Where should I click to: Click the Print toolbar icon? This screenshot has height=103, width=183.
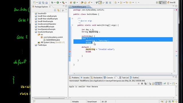46,3
